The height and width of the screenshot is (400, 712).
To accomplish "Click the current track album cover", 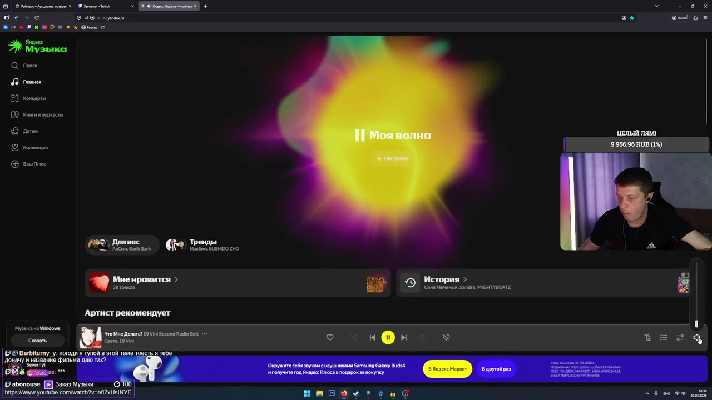I will coord(90,337).
